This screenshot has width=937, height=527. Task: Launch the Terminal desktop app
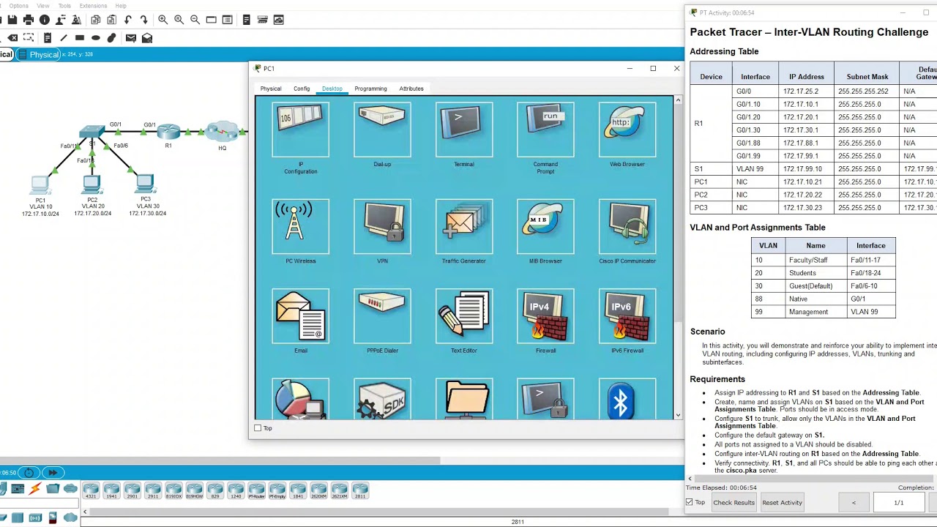coord(464,130)
